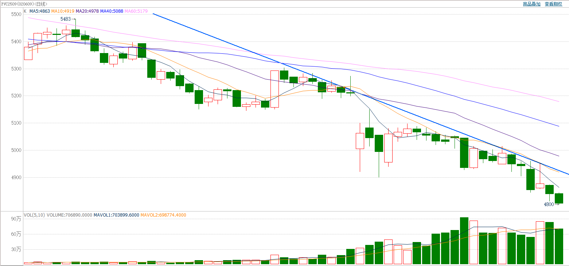Click the last green candlestick near 4800
Viewport: 569px width, 266px height.
coord(559,198)
